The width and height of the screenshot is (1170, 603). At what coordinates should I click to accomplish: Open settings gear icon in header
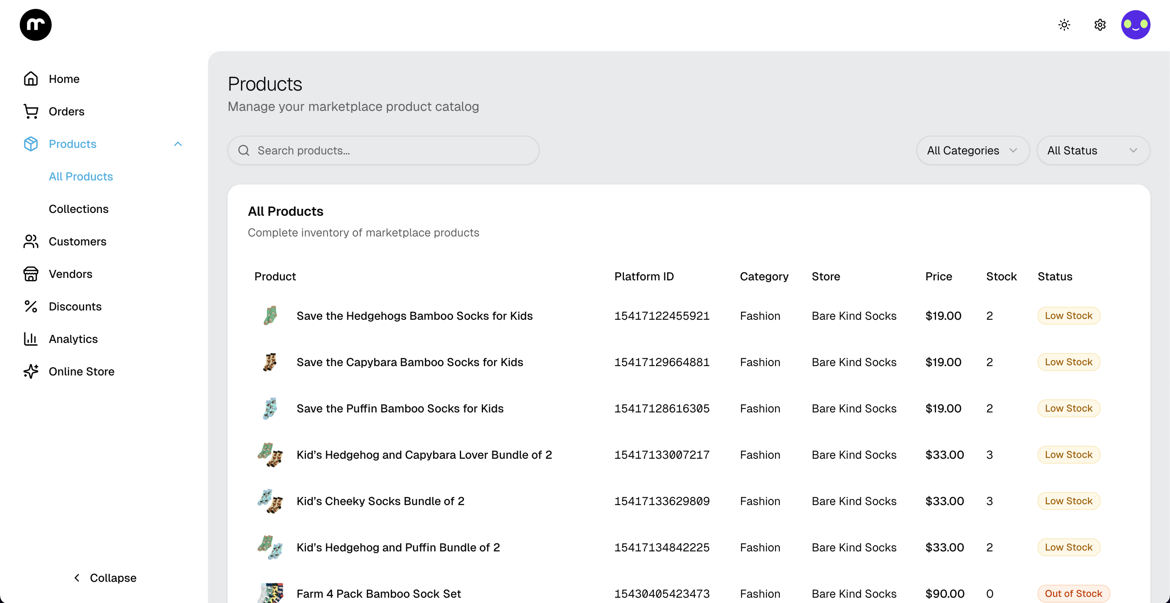pos(1100,24)
